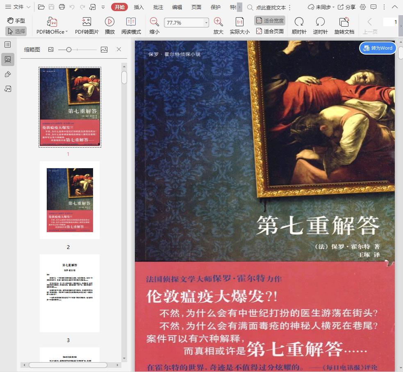
Task: Adjust the thumbnail size slider handle
Action: 68,50
